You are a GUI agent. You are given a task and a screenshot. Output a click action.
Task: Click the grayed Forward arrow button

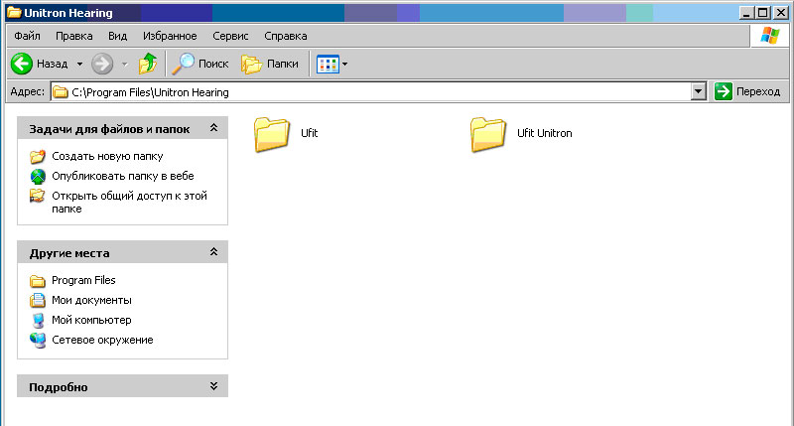pyautogui.click(x=102, y=64)
